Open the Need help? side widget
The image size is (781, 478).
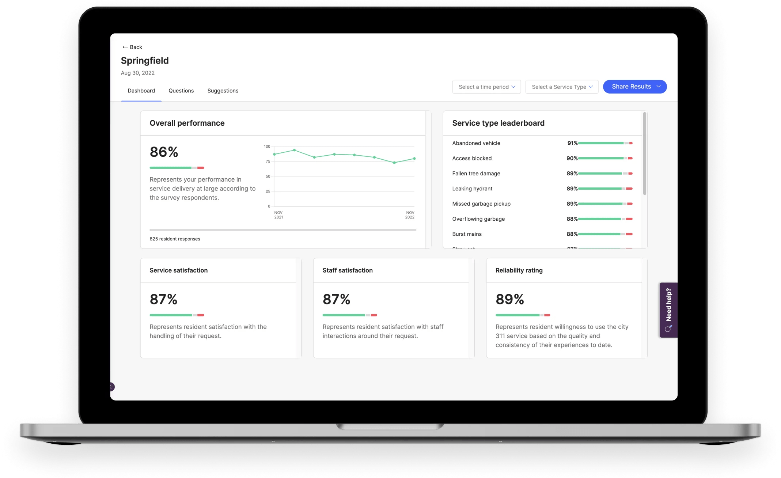tap(668, 310)
